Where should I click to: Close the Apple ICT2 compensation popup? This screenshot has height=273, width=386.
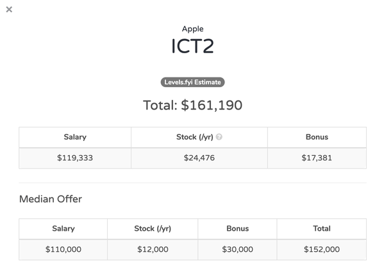point(9,10)
